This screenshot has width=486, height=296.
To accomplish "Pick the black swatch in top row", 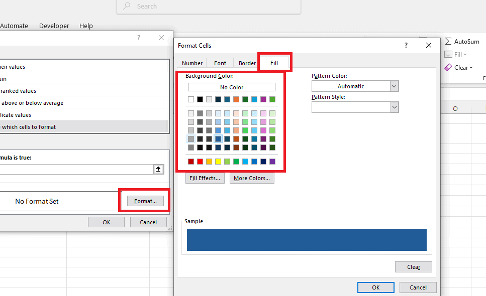I will point(200,99).
